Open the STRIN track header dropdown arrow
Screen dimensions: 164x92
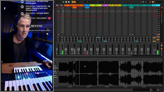(114, 5)
